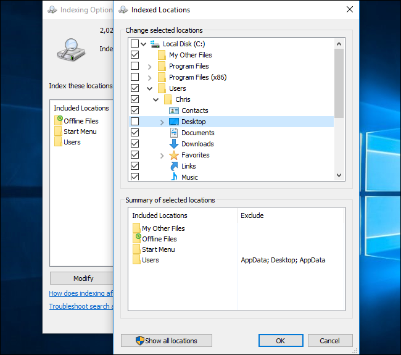Image resolution: width=401 pixels, height=355 pixels.
Task: Click Modify in Indexing Options window
Action: 81,278
